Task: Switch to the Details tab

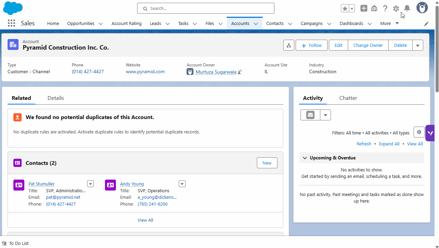Action: [x=56, y=98]
